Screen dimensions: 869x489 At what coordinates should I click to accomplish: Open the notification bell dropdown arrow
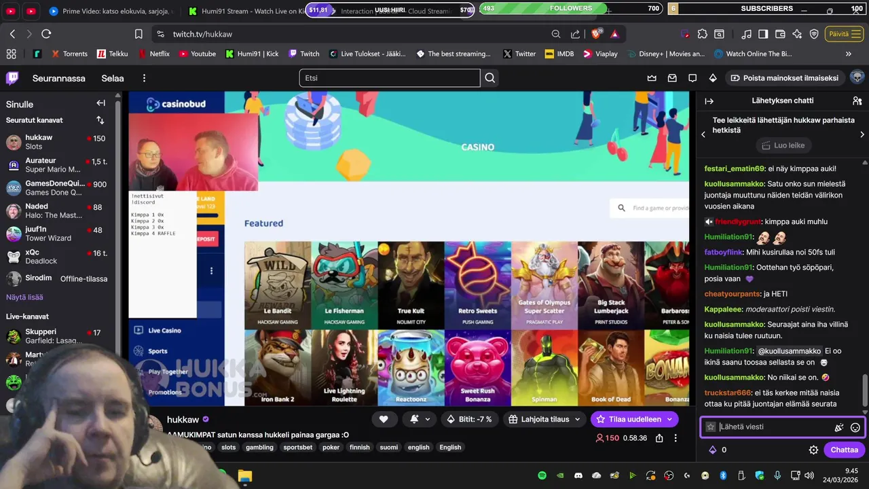click(428, 419)
